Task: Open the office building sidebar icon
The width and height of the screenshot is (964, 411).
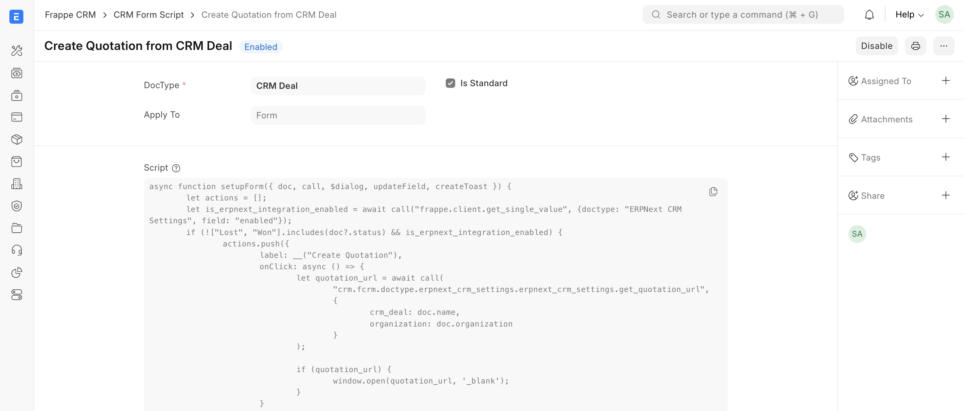Action: click(16, 184)
